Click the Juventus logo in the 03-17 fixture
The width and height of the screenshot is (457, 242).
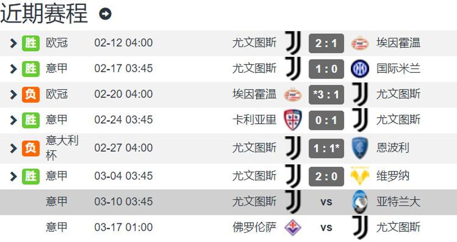(x=360, y=227)
